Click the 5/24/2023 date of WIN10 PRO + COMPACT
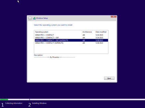The image size is (145, 108). click(99, 35)
